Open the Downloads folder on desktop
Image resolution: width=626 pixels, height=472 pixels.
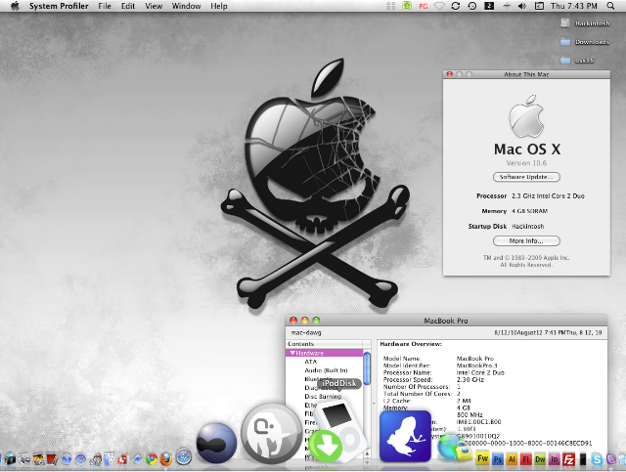[586, 42]
